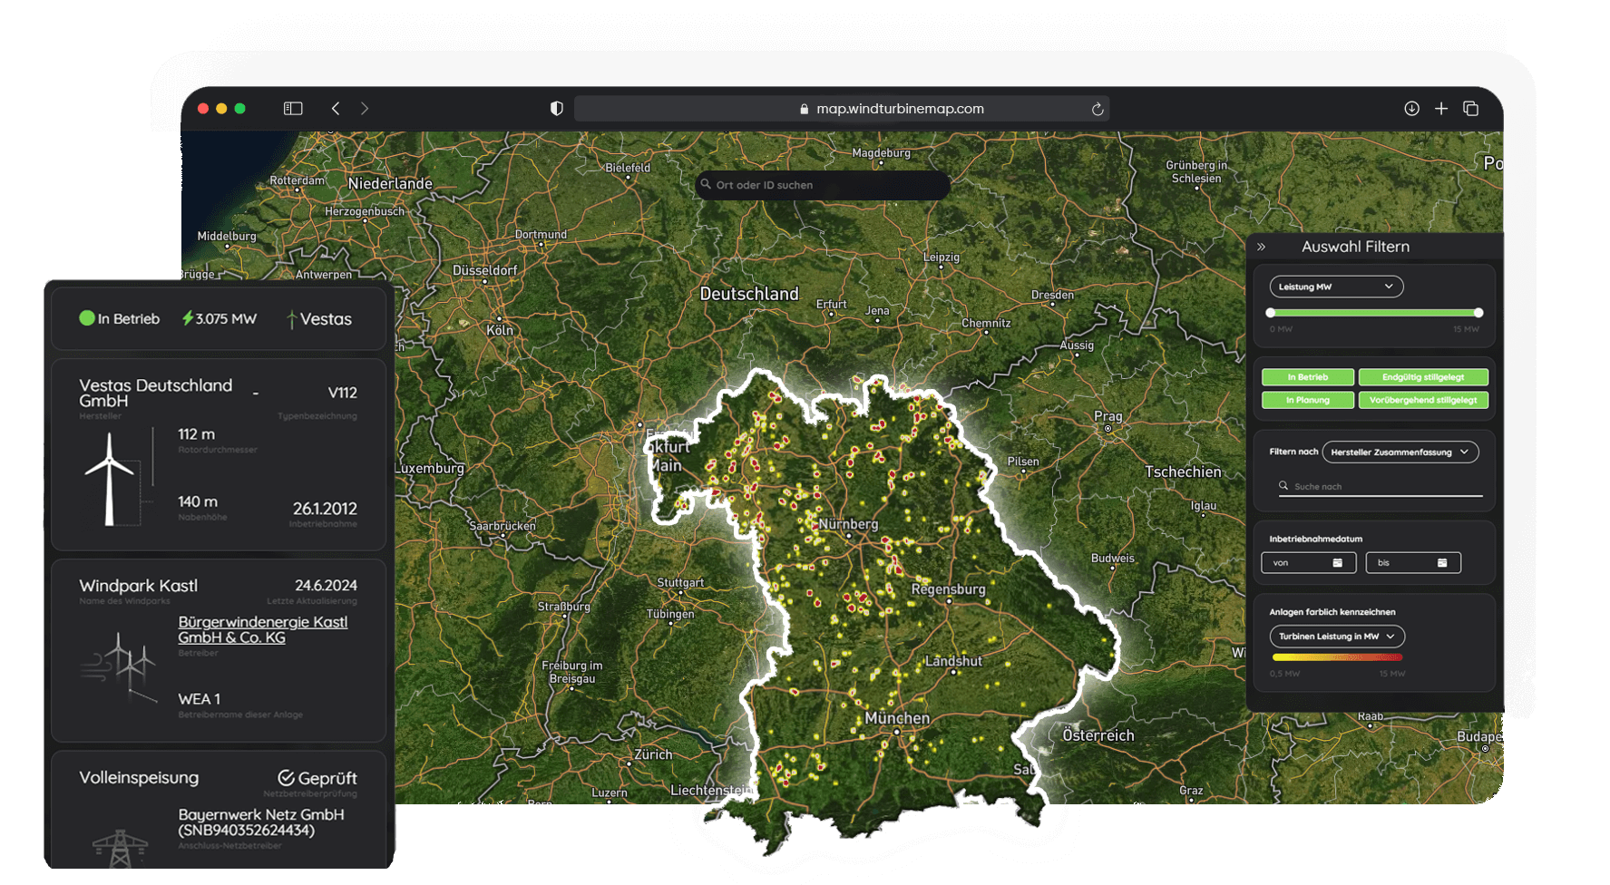This screenshot has height=885, width=1610.
Task: Toggle the Vorübergehend stillgelegt filter
Action: 1423,400
